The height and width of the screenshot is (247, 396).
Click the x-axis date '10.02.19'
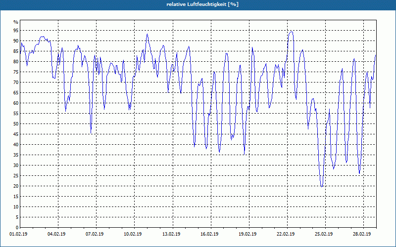(x=133, y=234)
